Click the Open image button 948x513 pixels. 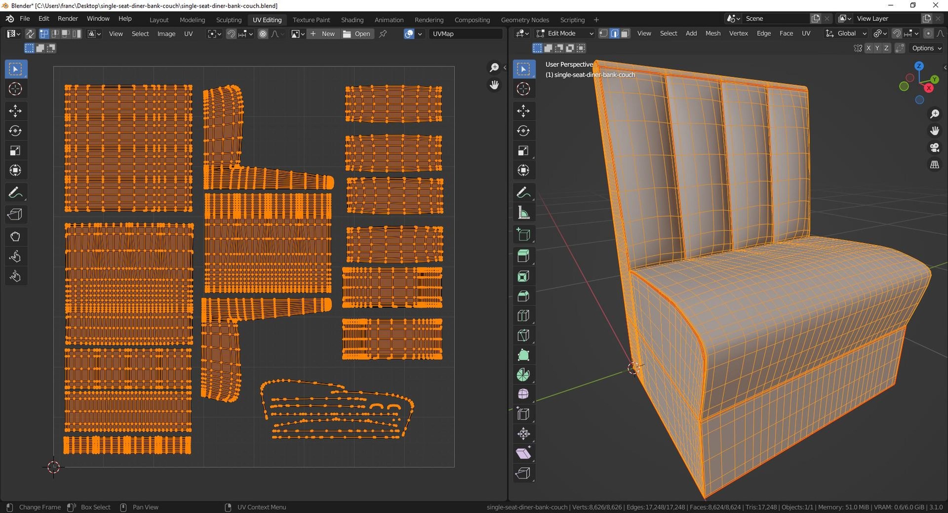(x=356, y=34)
